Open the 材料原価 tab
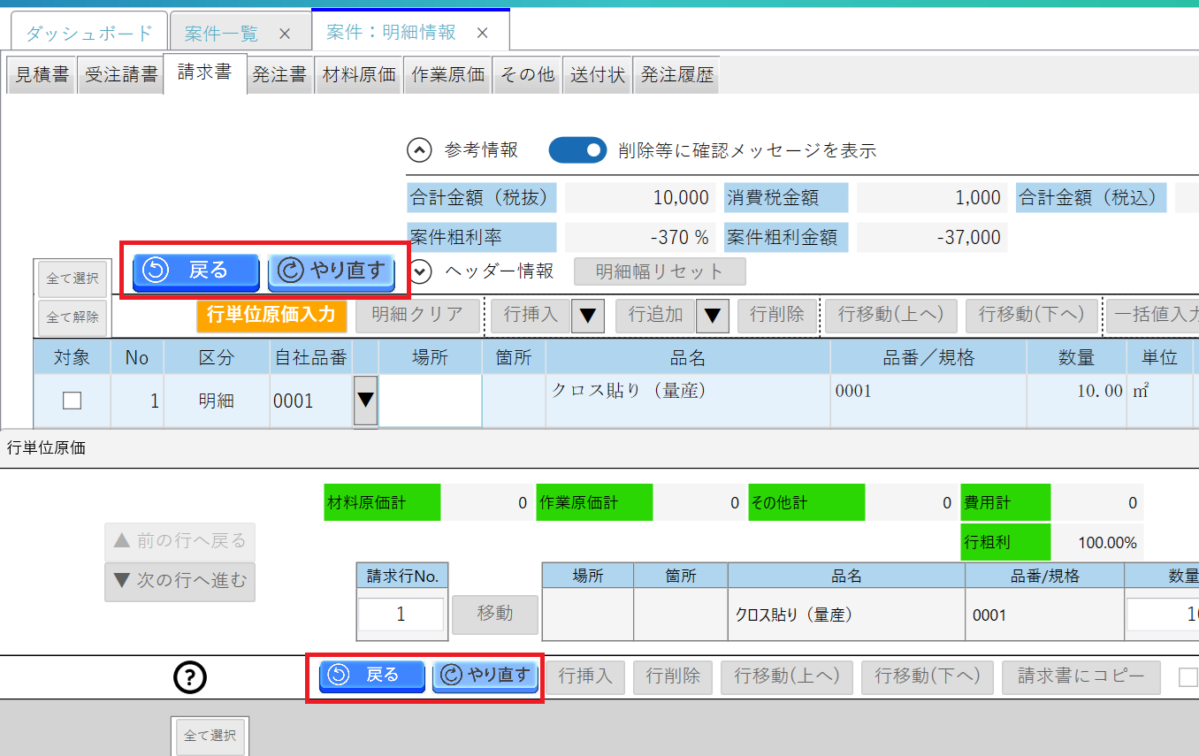Screen dimensions: 1199x756 359,75
